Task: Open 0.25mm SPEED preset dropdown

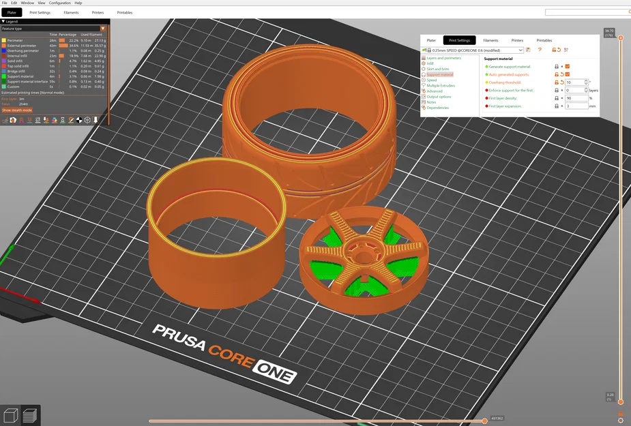Action: pyautogui.click(x=472, y=50)
